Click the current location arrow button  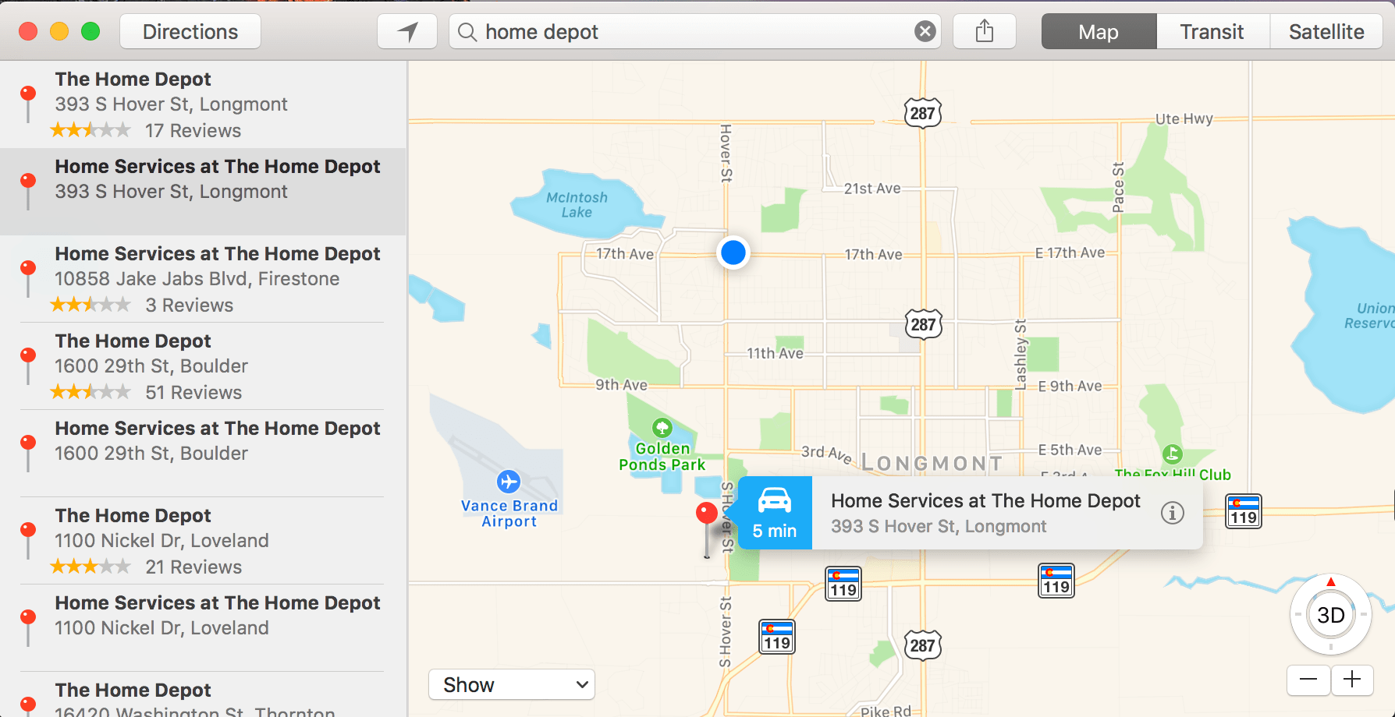coord(407,32)
